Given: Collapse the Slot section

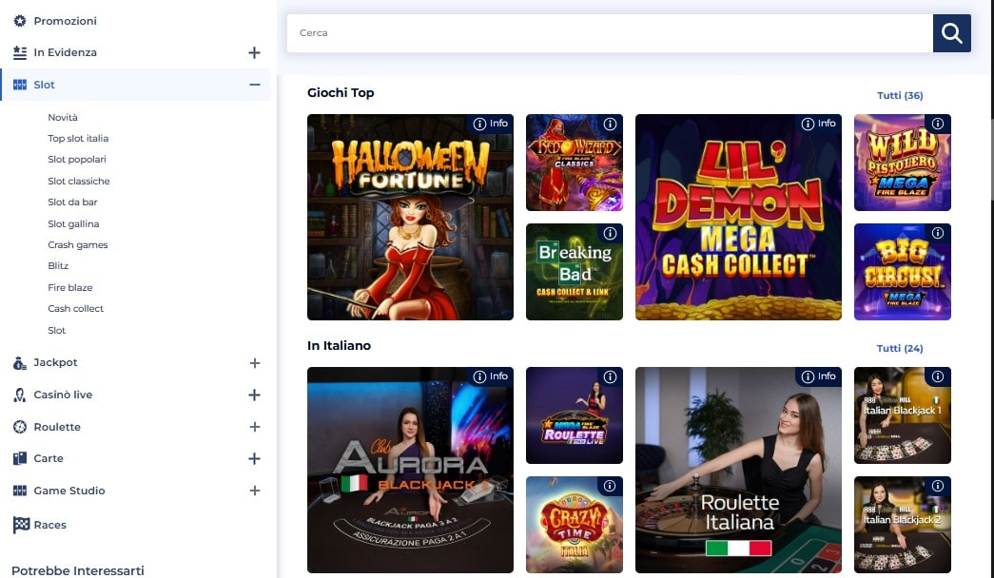Looking at the screenshot, I should [254, 85].
